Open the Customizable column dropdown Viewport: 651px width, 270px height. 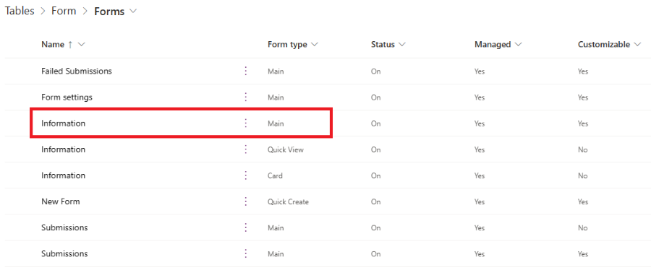(637, 45)
